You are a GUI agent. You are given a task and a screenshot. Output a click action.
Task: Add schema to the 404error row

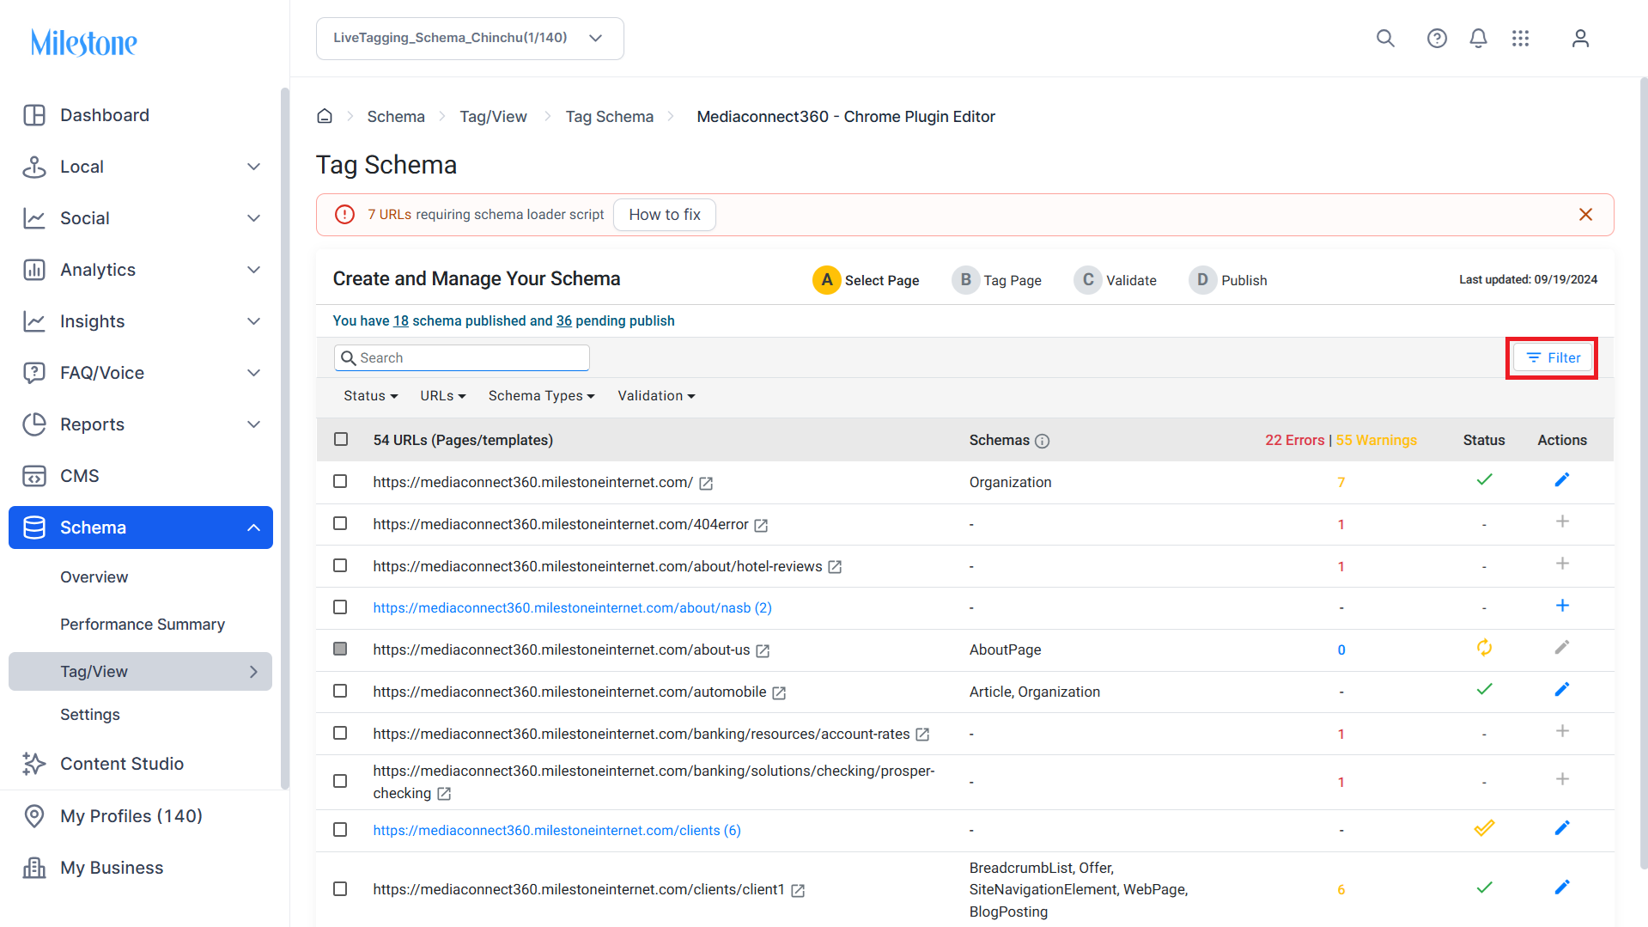[x=1562, y=521]
